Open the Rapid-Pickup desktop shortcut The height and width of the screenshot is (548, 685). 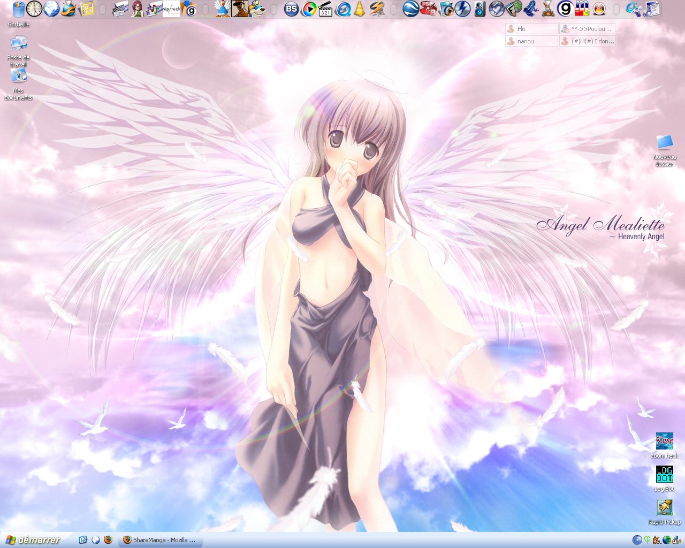664,512
